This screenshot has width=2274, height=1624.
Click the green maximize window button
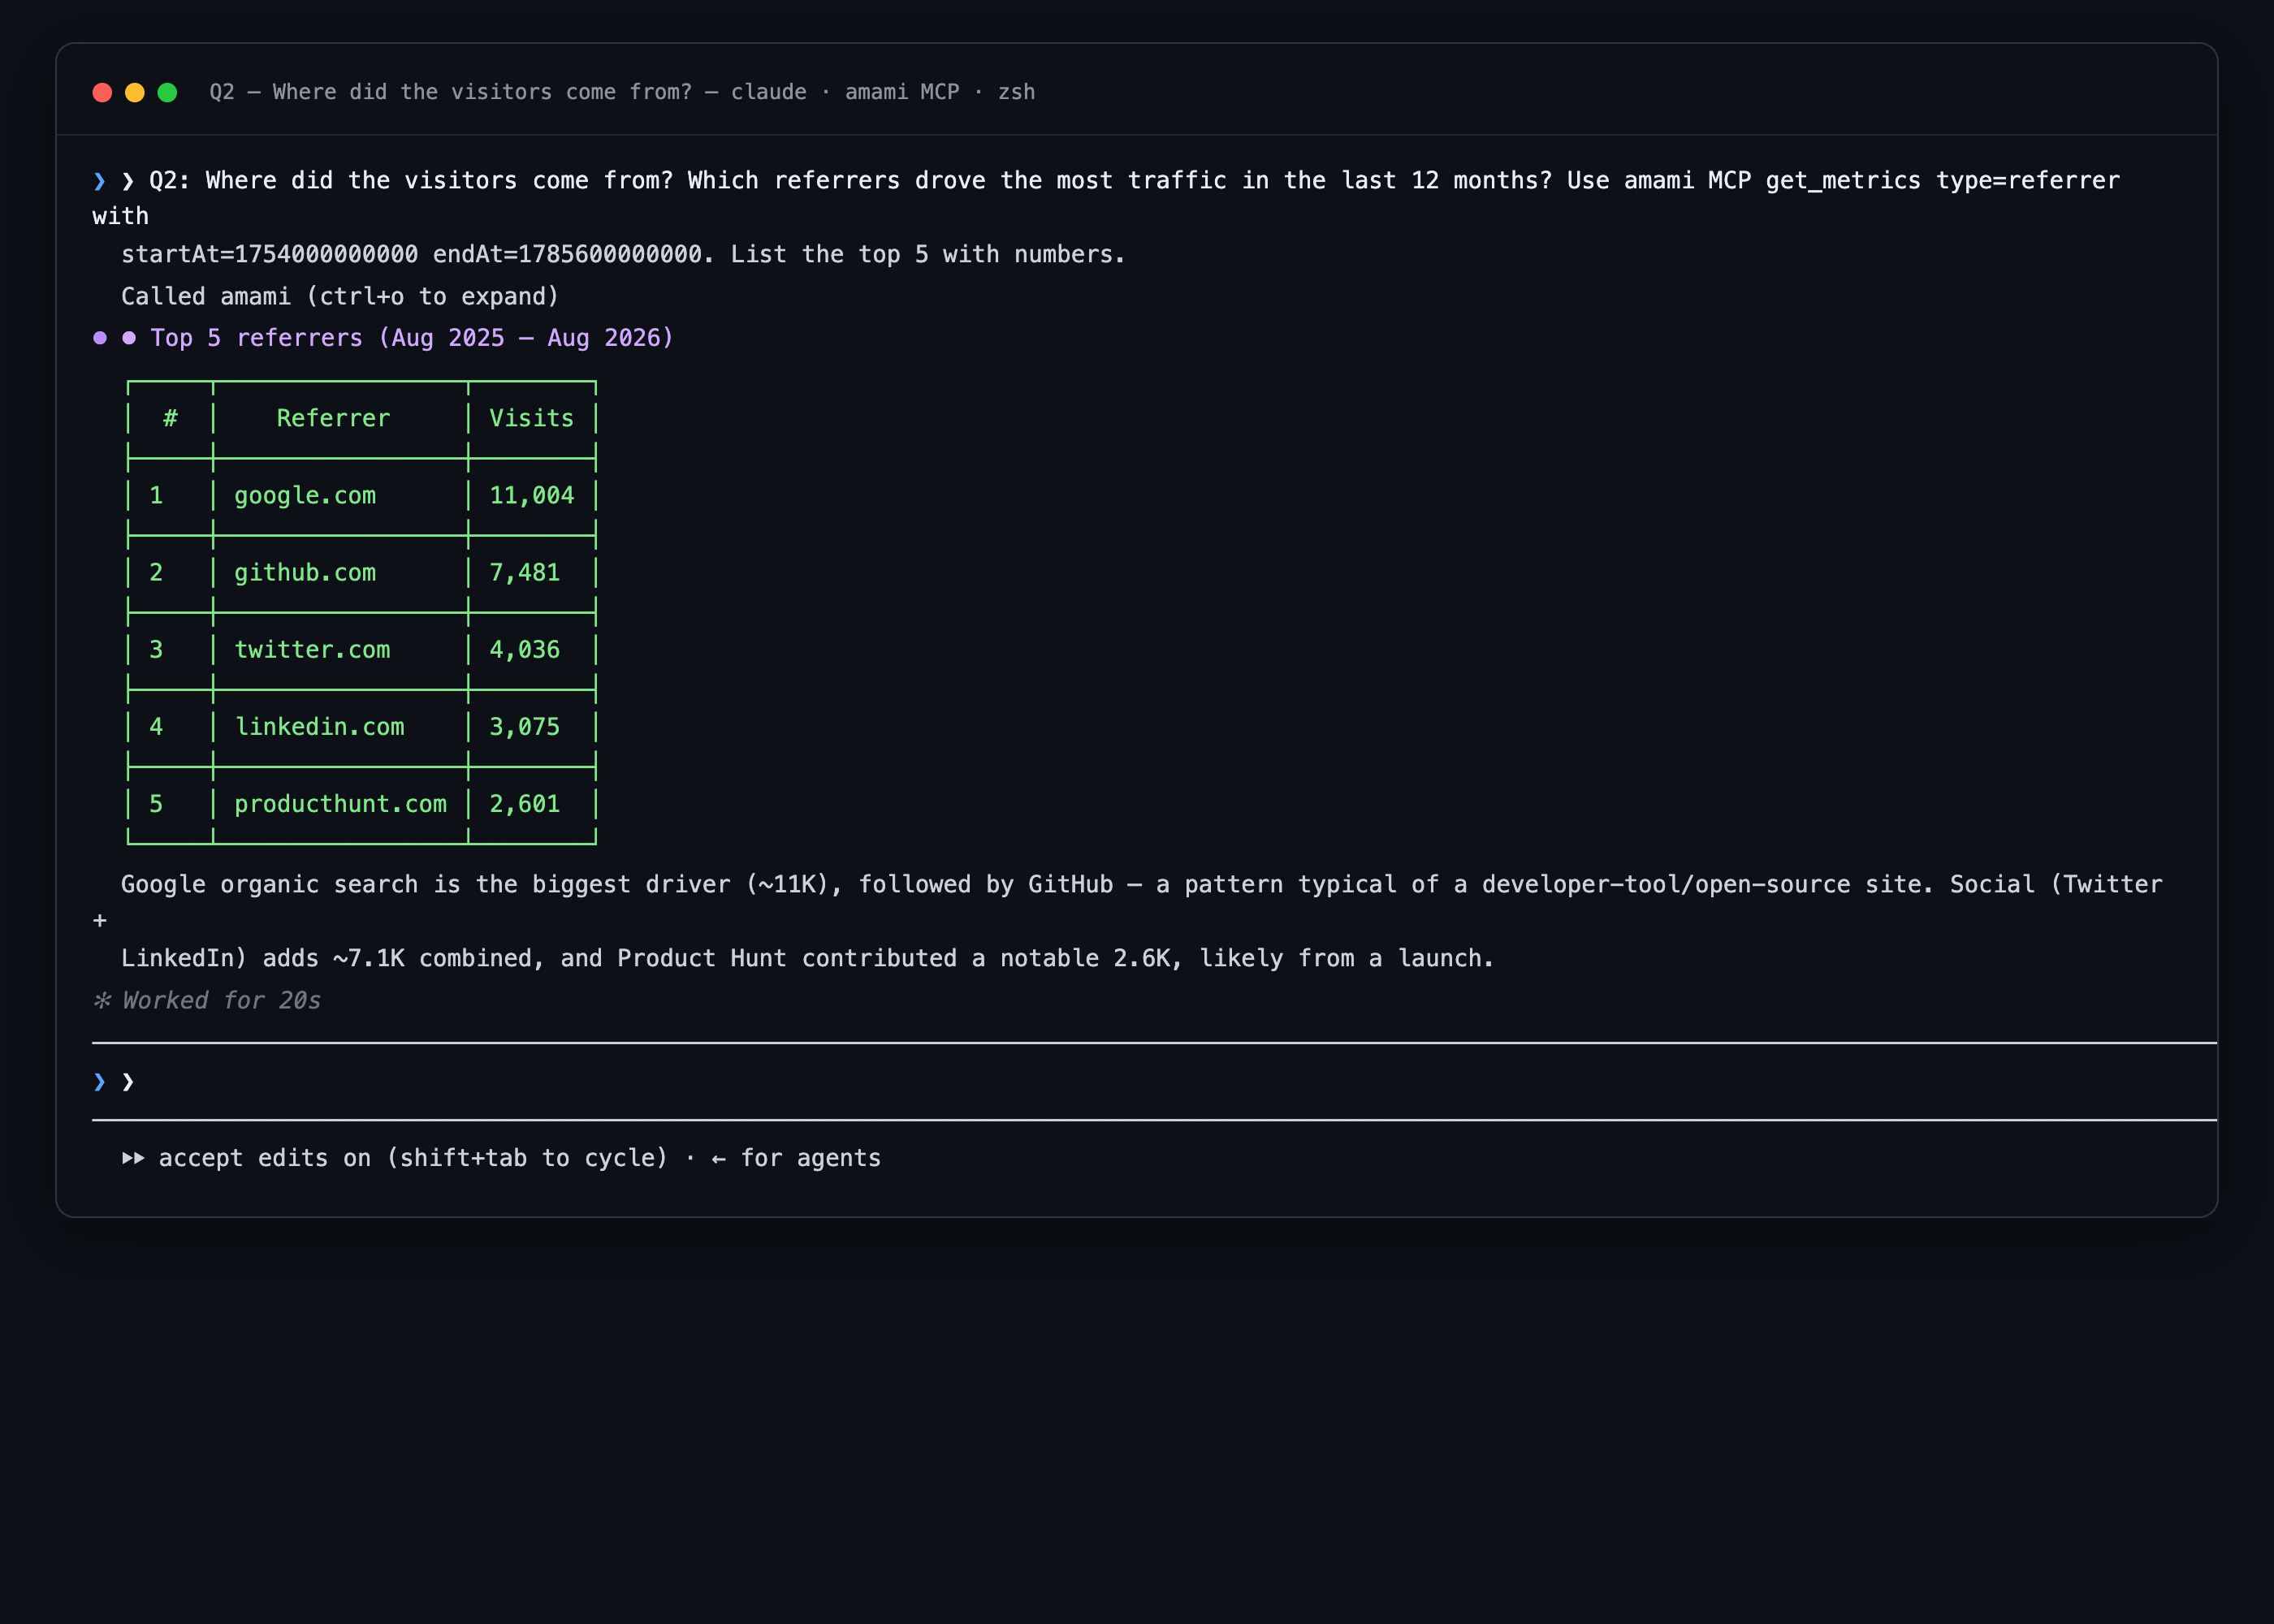pos(168,92)
